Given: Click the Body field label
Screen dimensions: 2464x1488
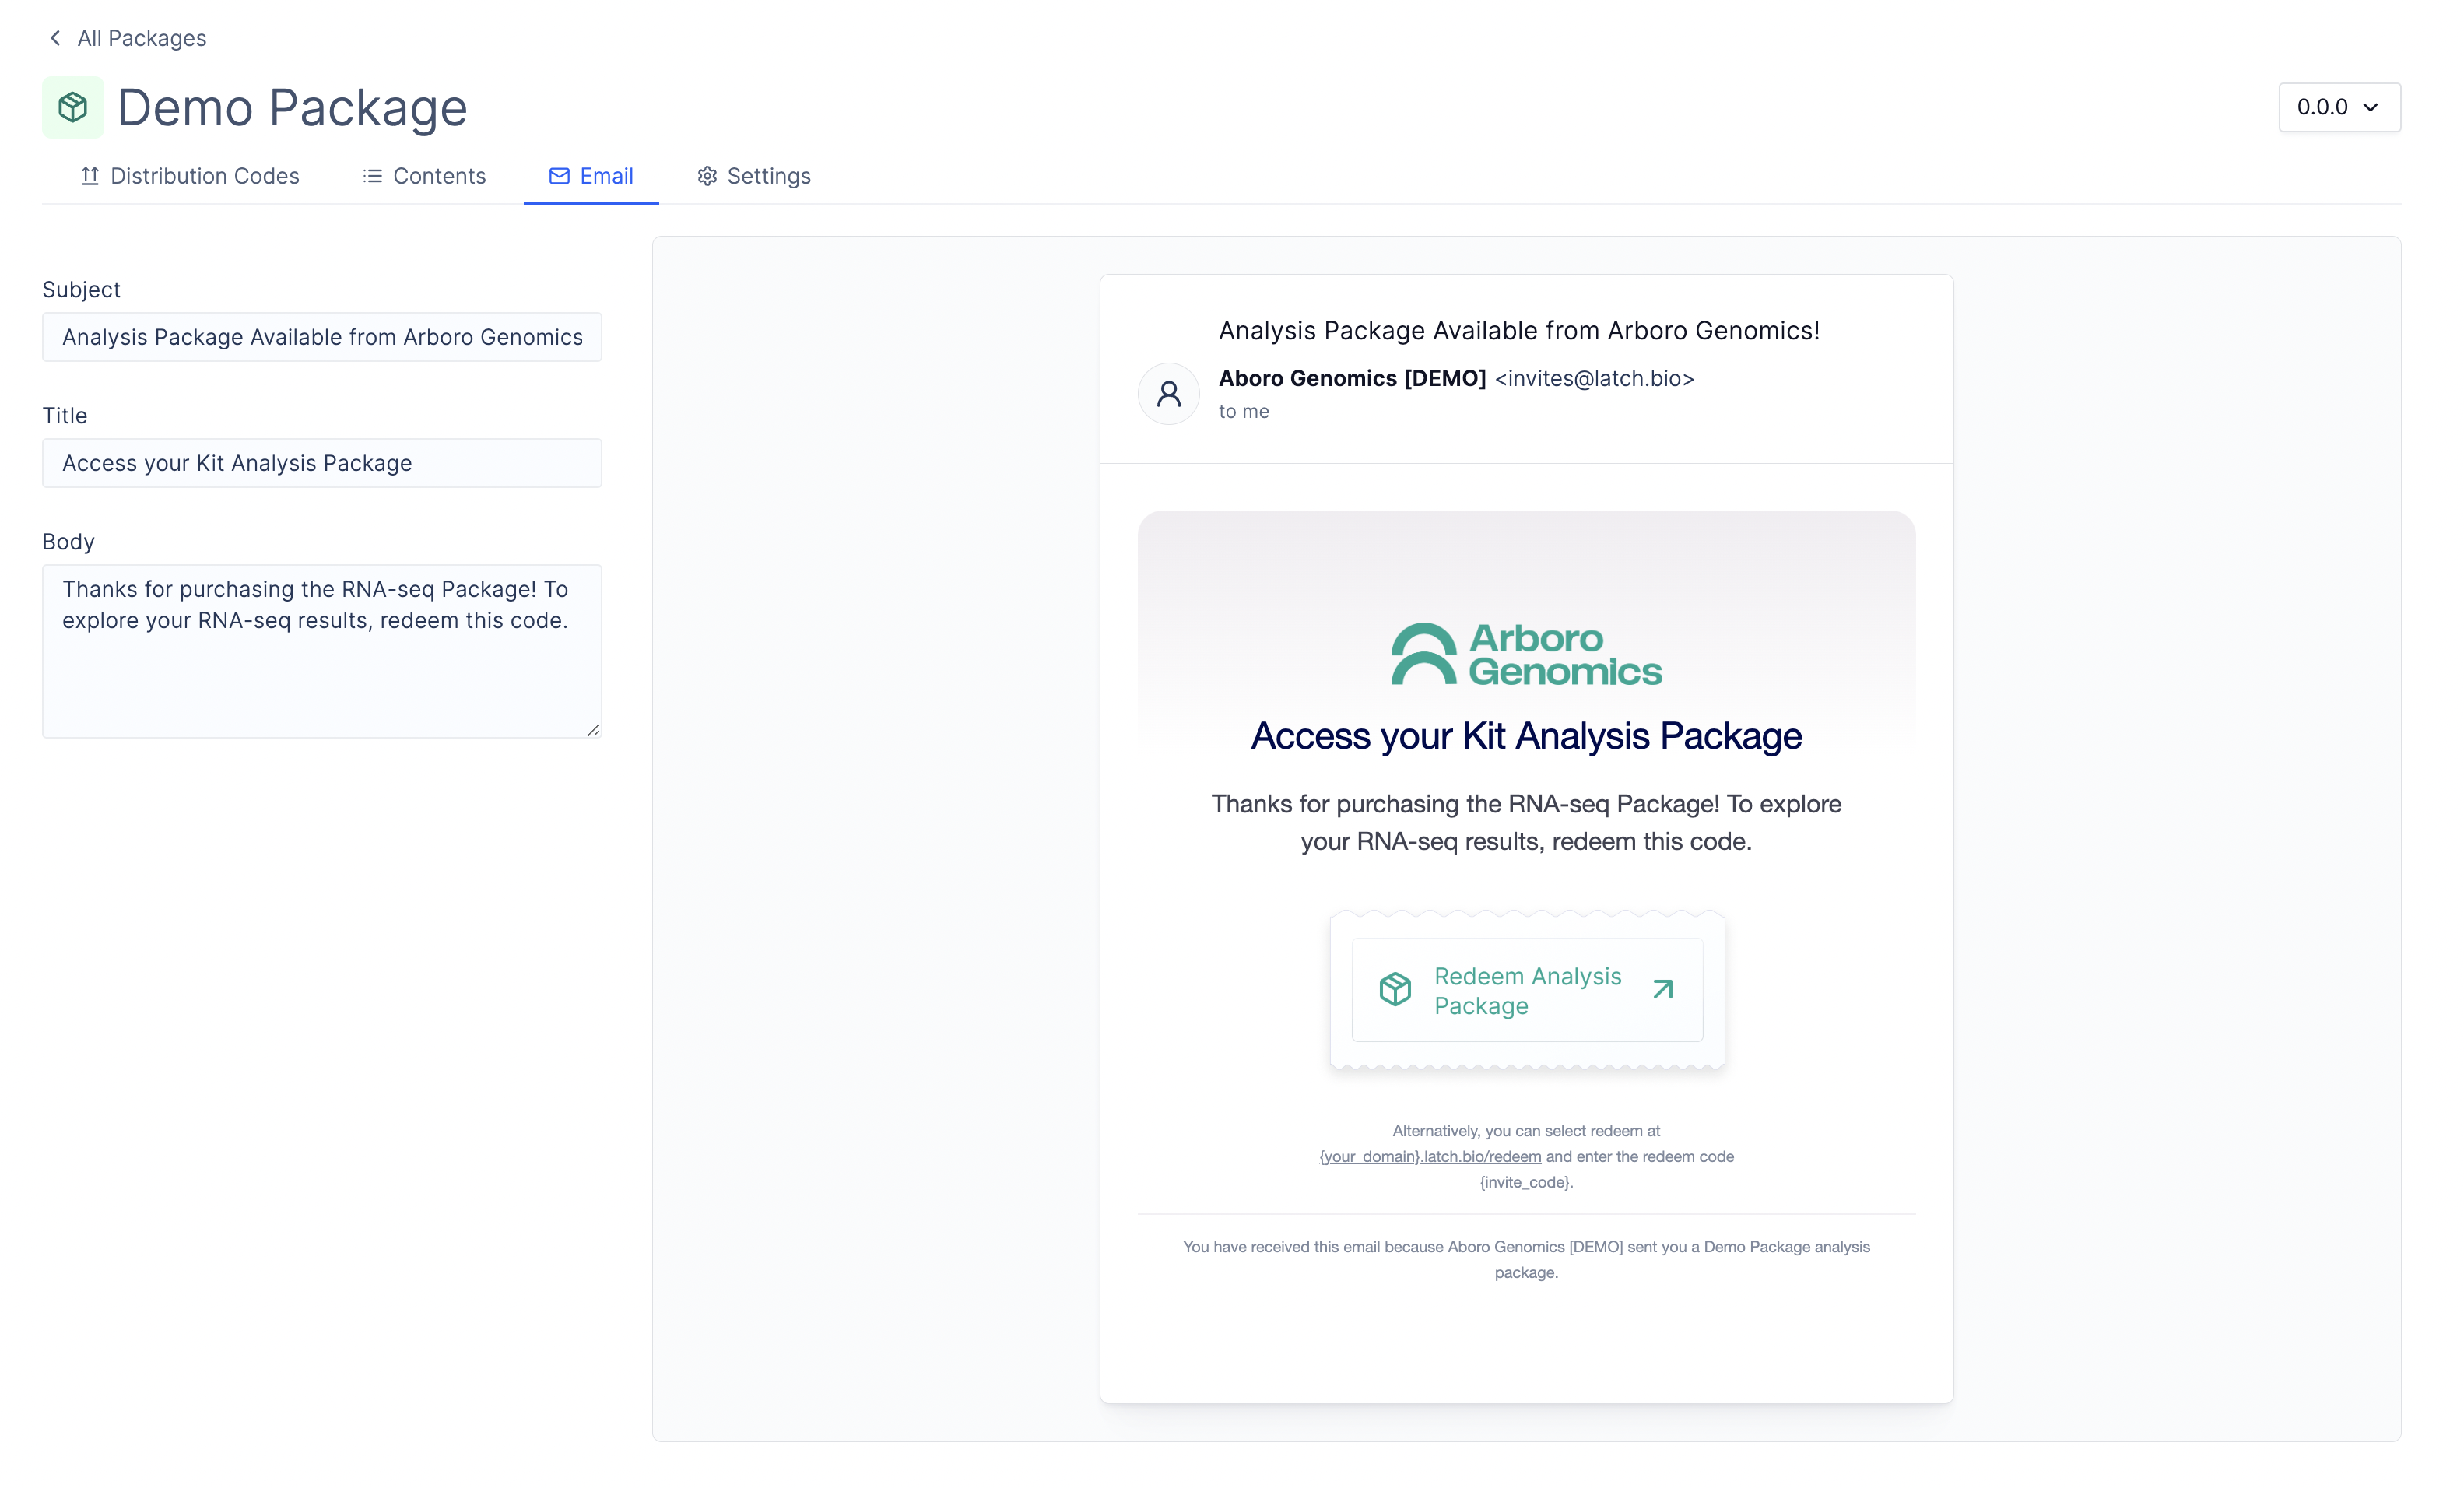Looking at the screenshot, I should click(68, 542).
